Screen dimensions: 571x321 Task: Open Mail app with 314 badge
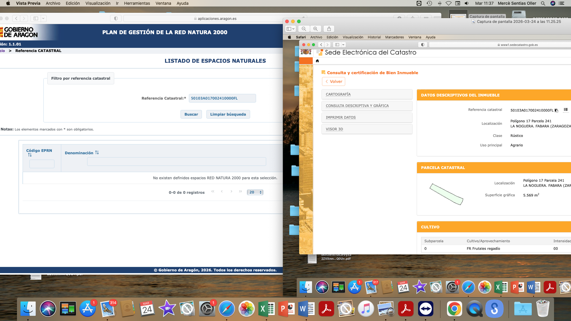tap(108, 309)
